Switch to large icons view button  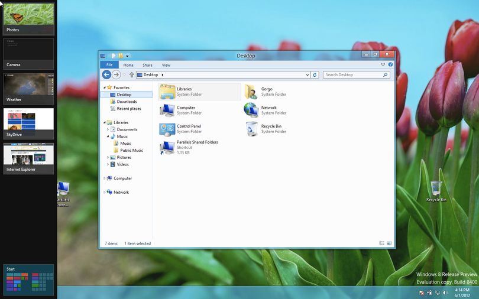(389, 243)
